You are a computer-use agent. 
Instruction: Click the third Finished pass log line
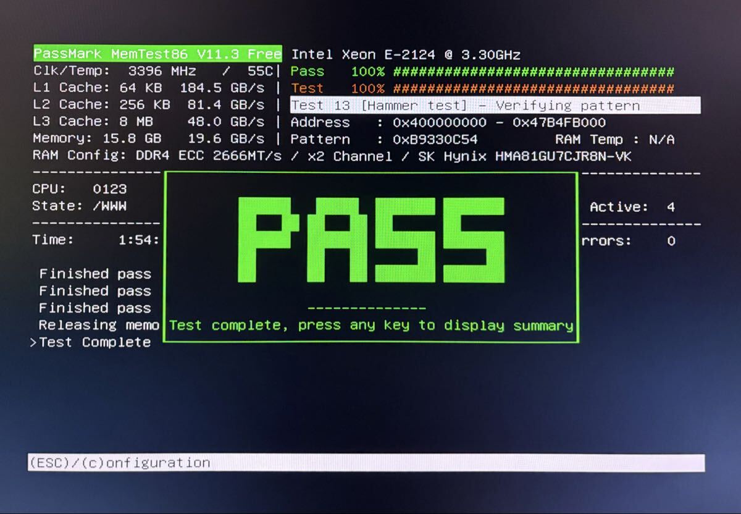point(95,308)
